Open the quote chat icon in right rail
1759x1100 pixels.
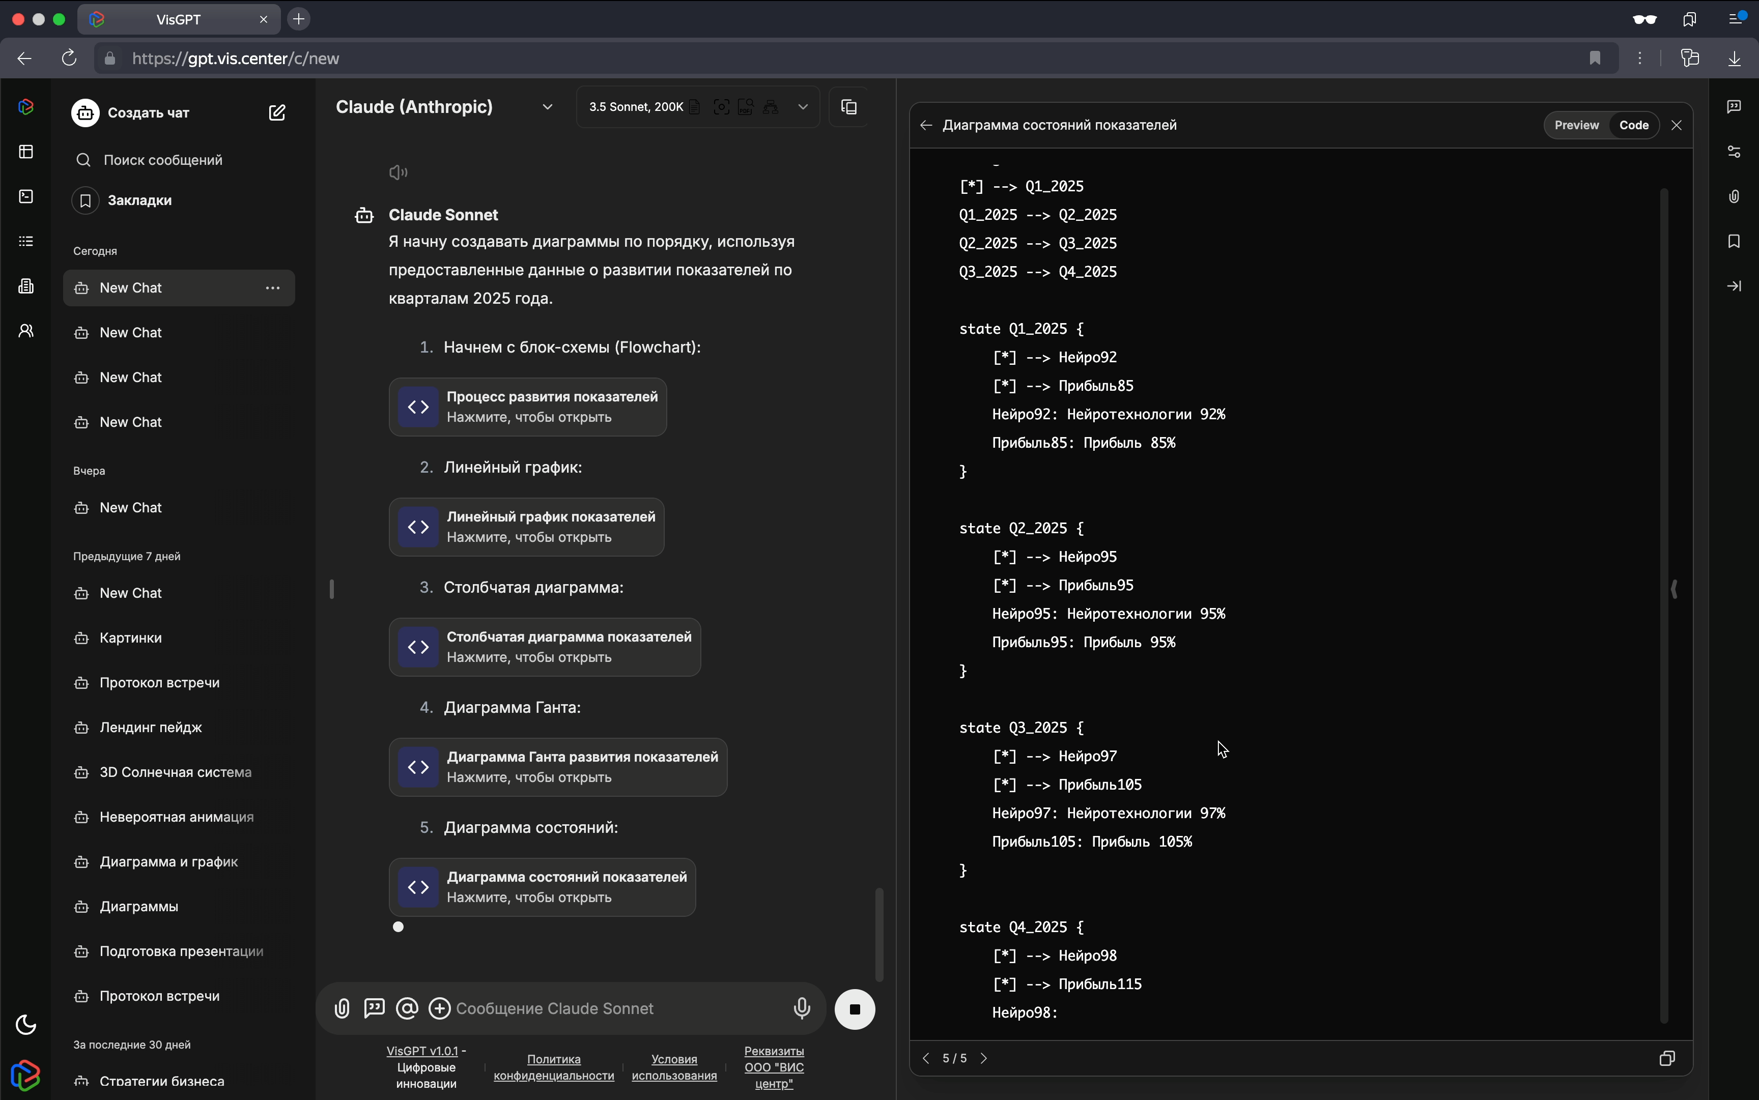pyautogui.click(x=1734, y=107)
